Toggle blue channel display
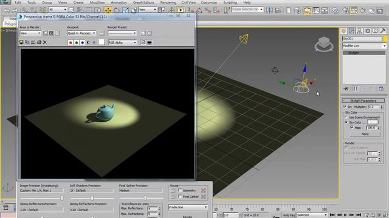The height and width of the screenshot is (218, 389). coord(83,42)
